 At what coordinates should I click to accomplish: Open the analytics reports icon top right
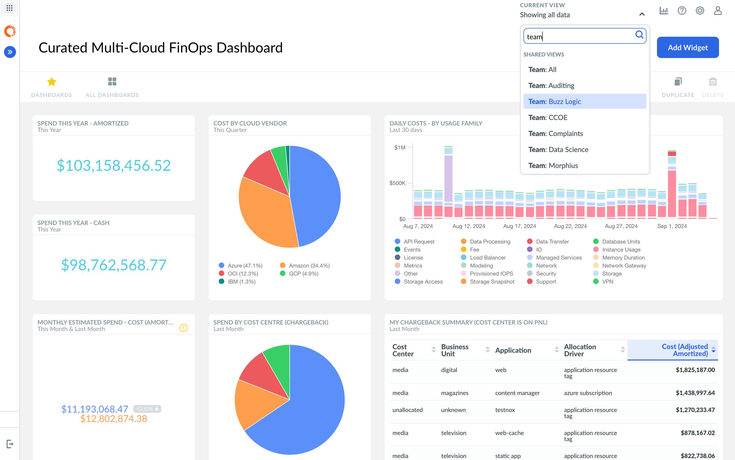(664, 11)
